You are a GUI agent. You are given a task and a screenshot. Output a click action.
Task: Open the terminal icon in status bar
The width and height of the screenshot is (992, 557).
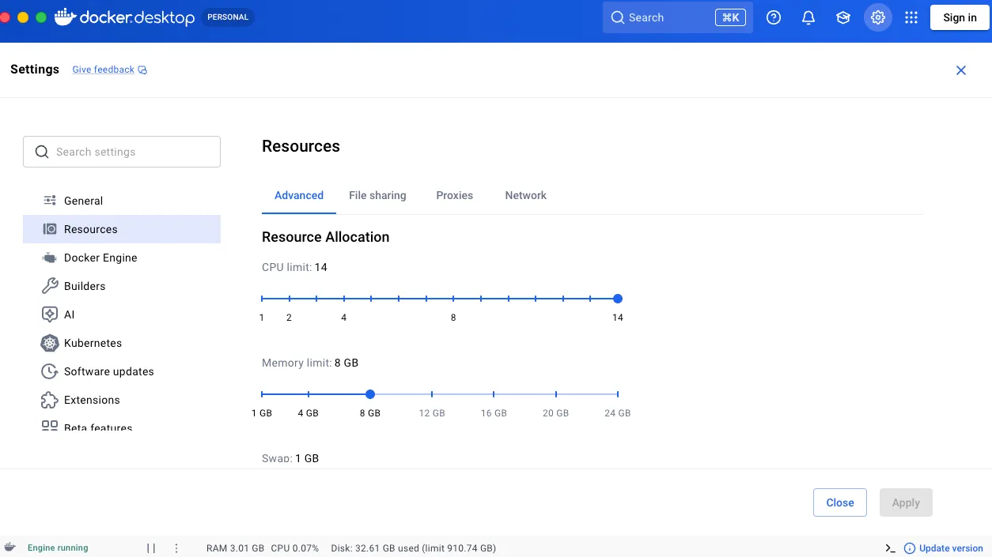pos(890,548)
